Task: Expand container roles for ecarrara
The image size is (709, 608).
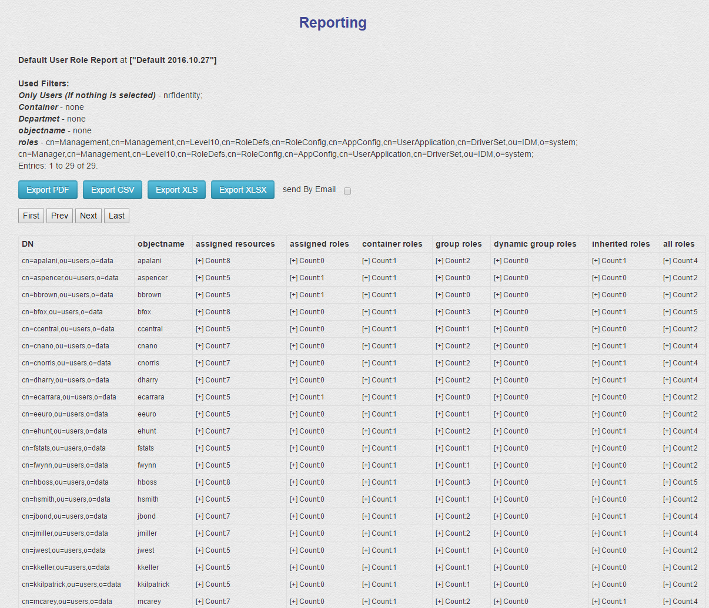Action: tap(366, 397)
